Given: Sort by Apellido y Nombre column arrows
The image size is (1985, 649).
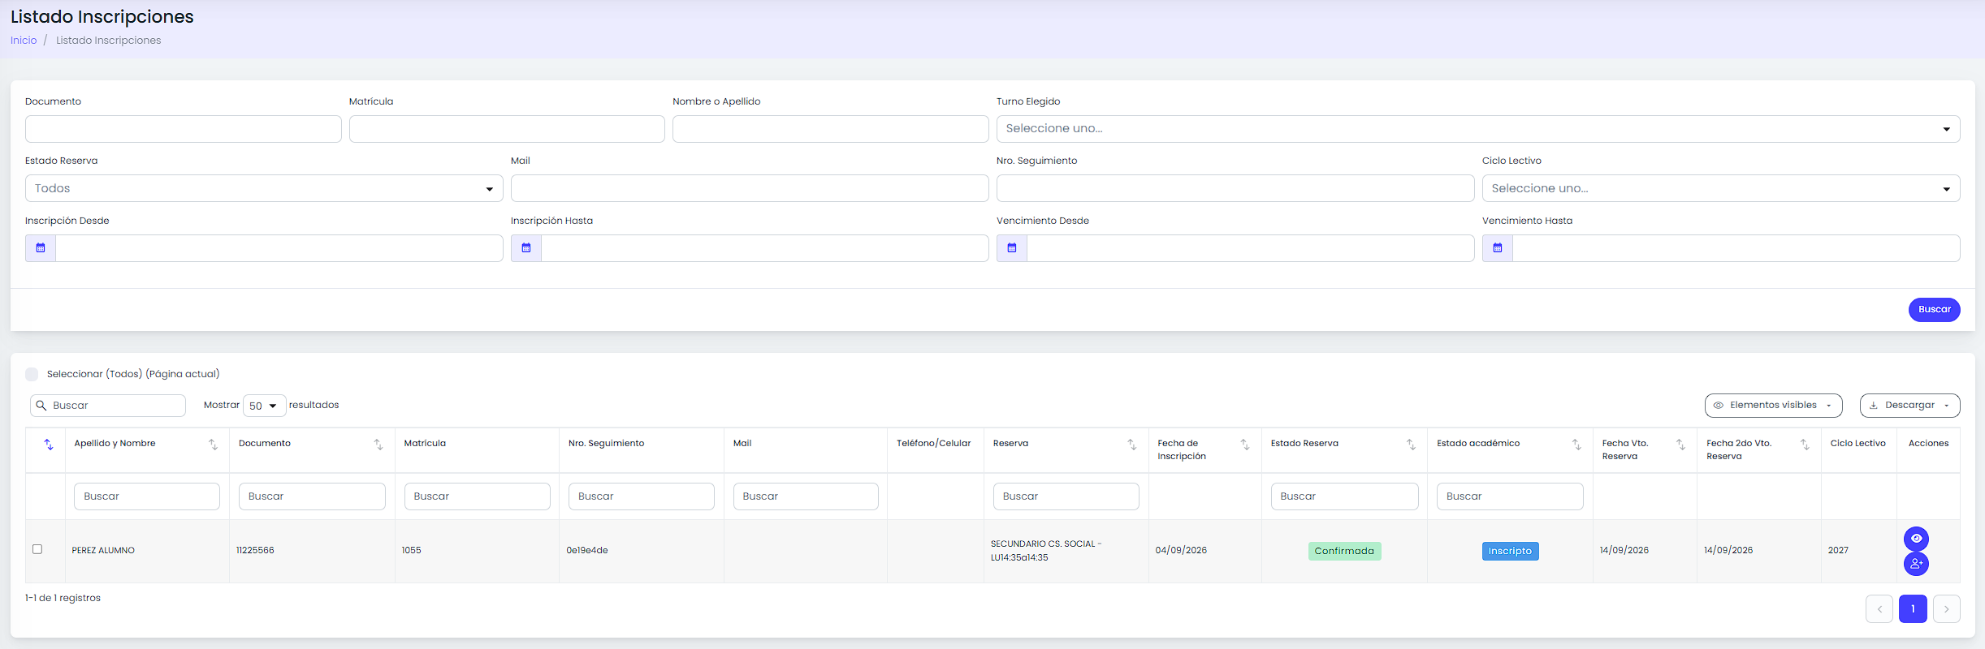Looking at the screenshot, I should click(213, 445).
